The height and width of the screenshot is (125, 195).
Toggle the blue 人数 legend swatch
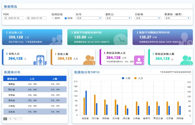[x=123, y=78]
